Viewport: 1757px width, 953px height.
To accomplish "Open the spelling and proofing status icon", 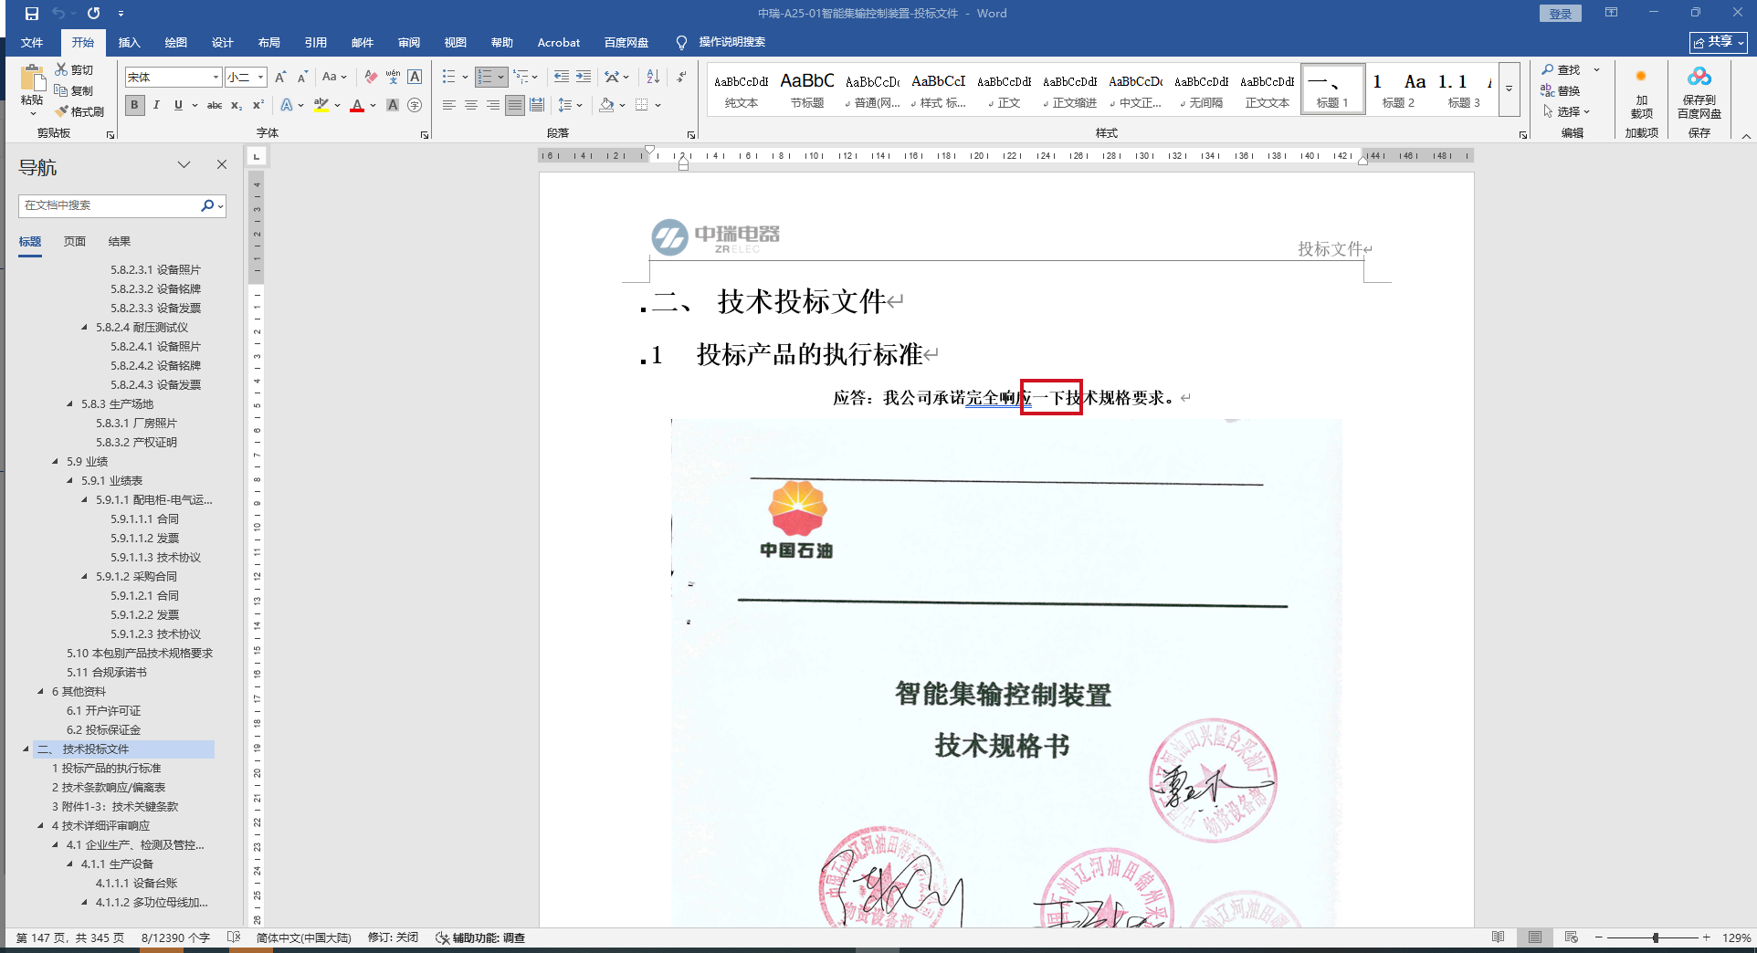I will (x=234, y=937).
